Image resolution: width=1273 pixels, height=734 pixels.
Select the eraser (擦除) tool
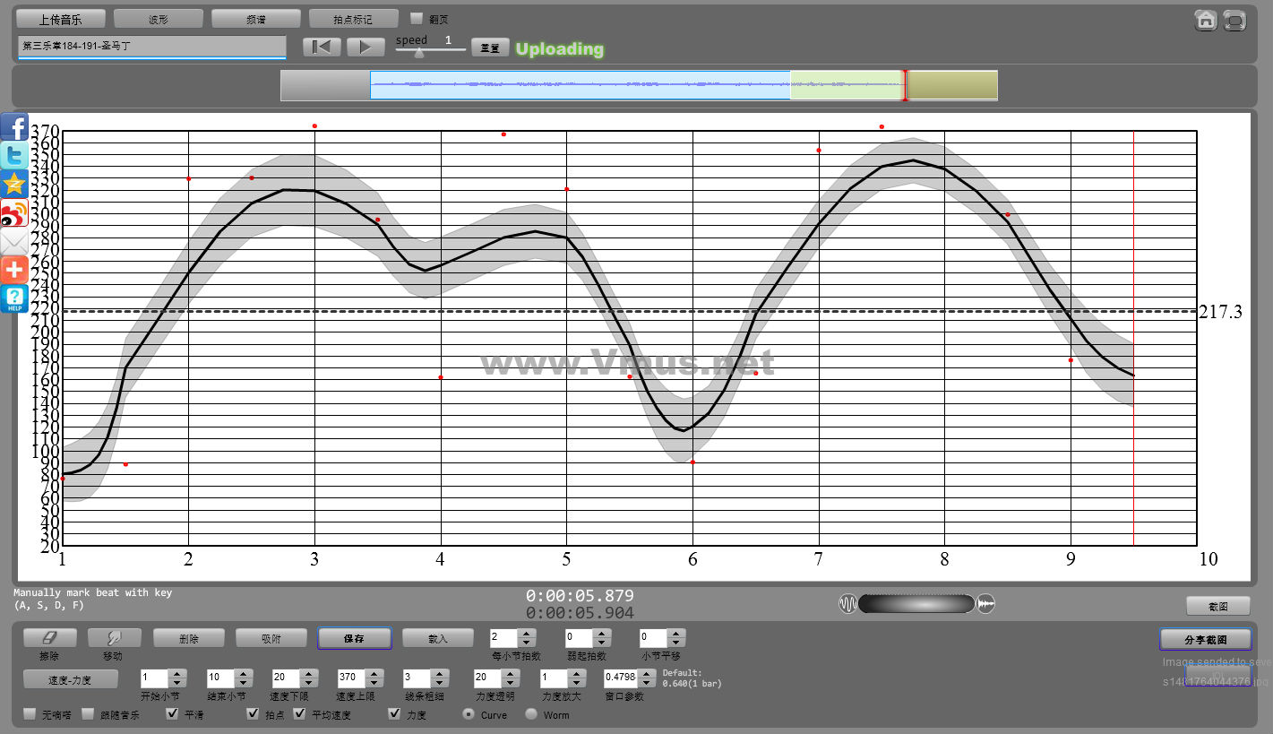[x=49, y=638]
